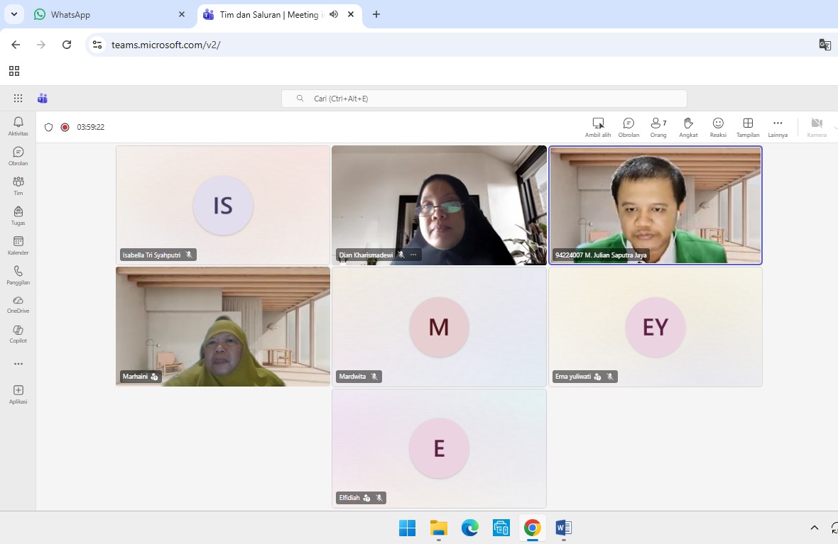Toggle the Kamera on or off
The width and height of the screenshot is (838, 544).
coord(817,127)
